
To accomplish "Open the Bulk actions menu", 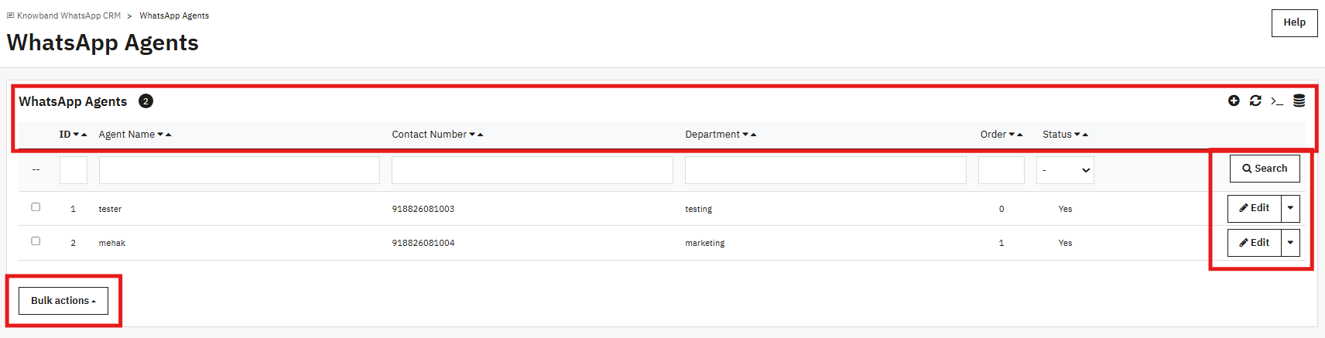I will (x=63, y=301).
